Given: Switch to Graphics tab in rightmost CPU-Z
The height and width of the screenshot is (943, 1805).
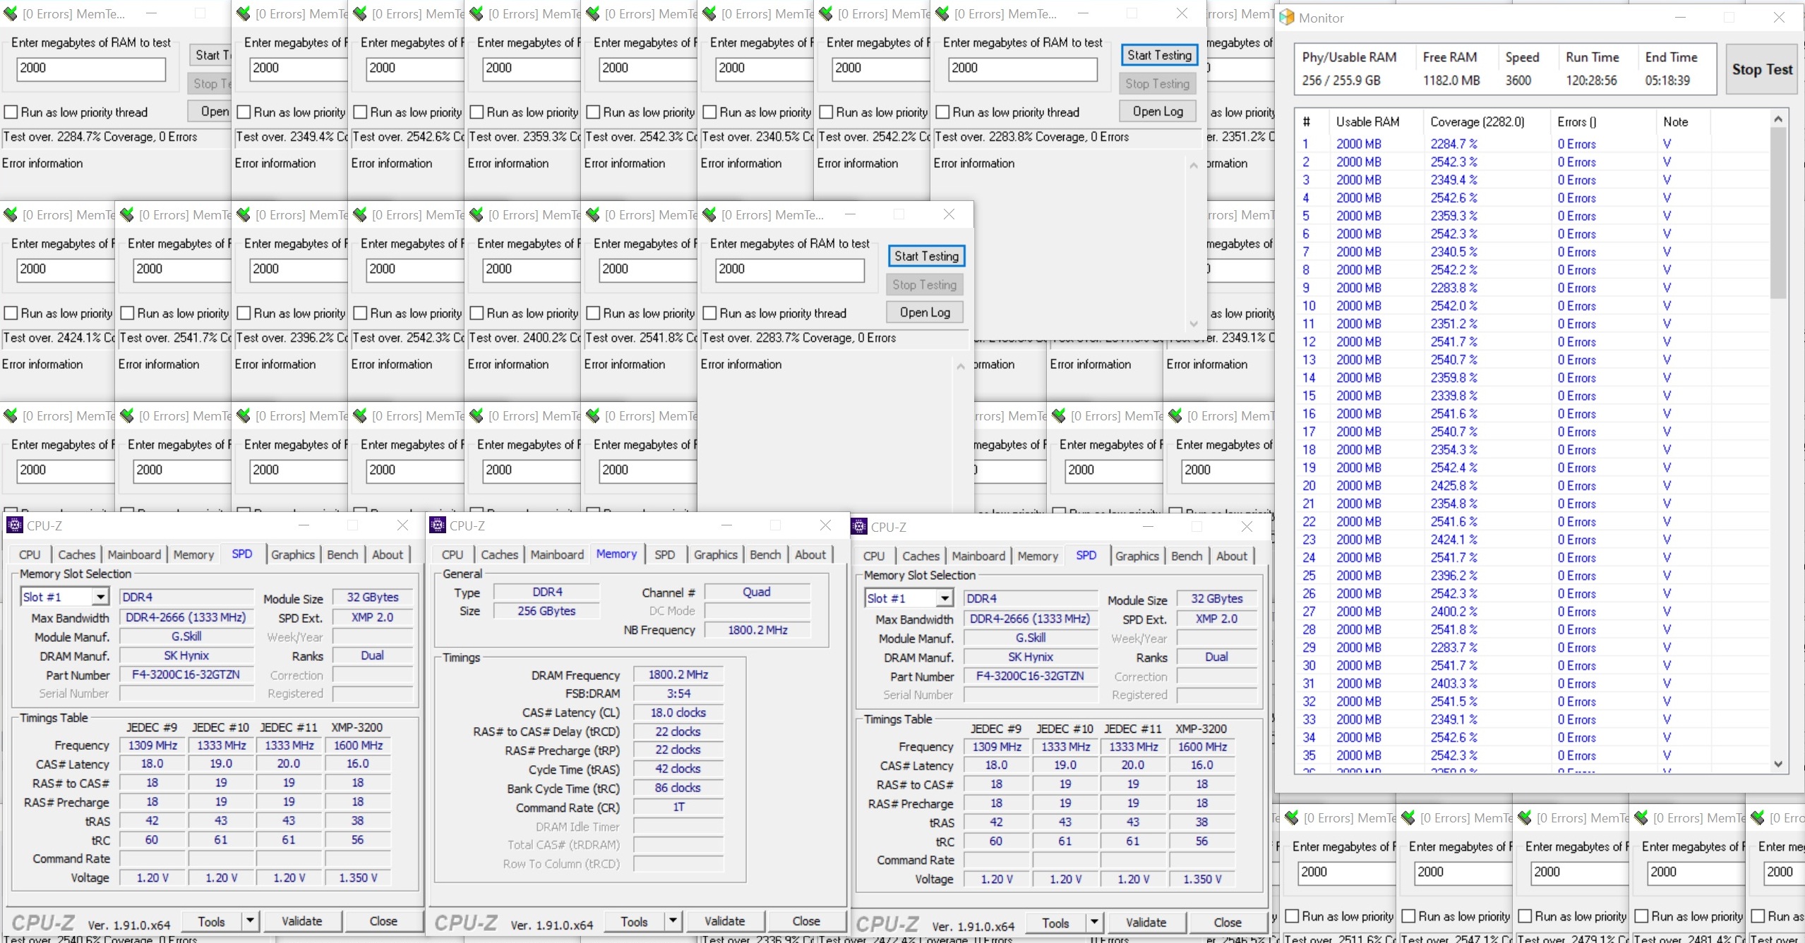Looking at the screenshot, I should click(x=1137, y=556).
